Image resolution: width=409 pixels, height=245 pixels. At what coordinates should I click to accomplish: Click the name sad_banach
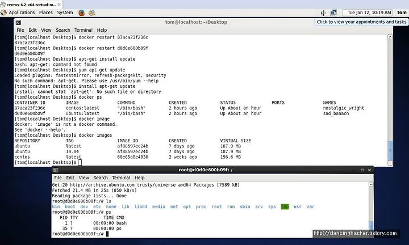tap(336, 113)
